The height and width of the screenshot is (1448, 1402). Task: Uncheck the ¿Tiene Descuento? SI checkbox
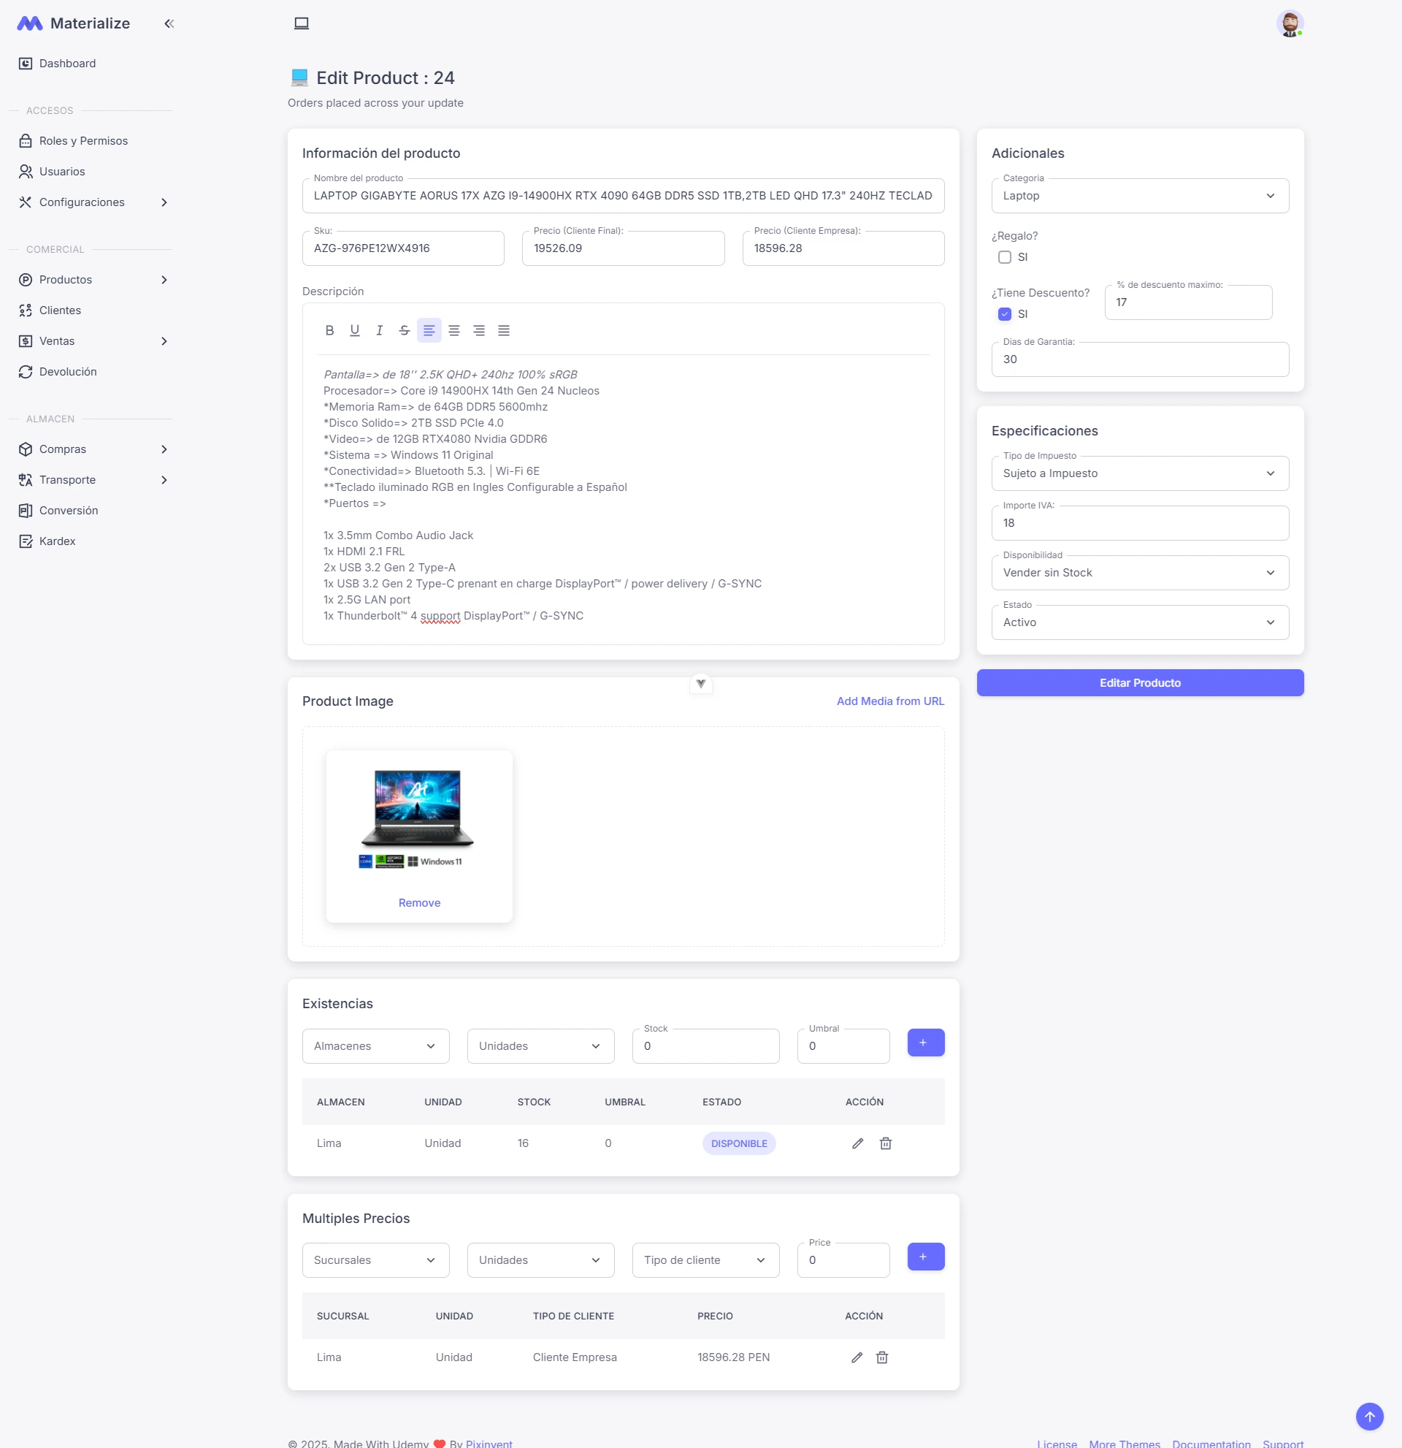(1004, 314)
